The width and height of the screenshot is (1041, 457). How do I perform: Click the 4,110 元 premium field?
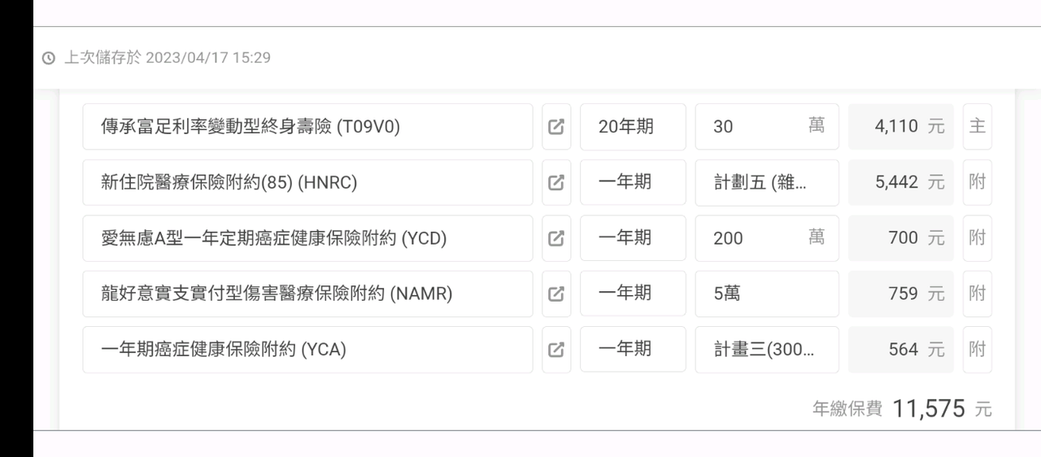point(900,127)
